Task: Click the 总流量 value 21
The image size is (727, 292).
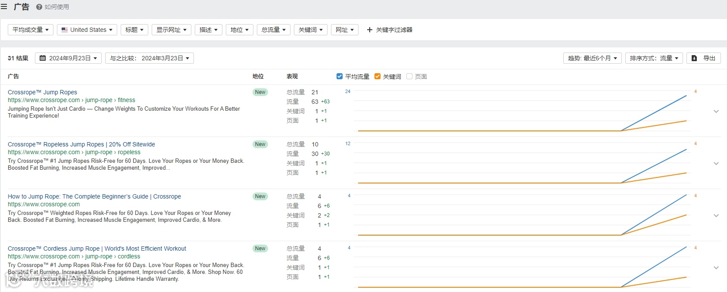Action: point(315,92)
